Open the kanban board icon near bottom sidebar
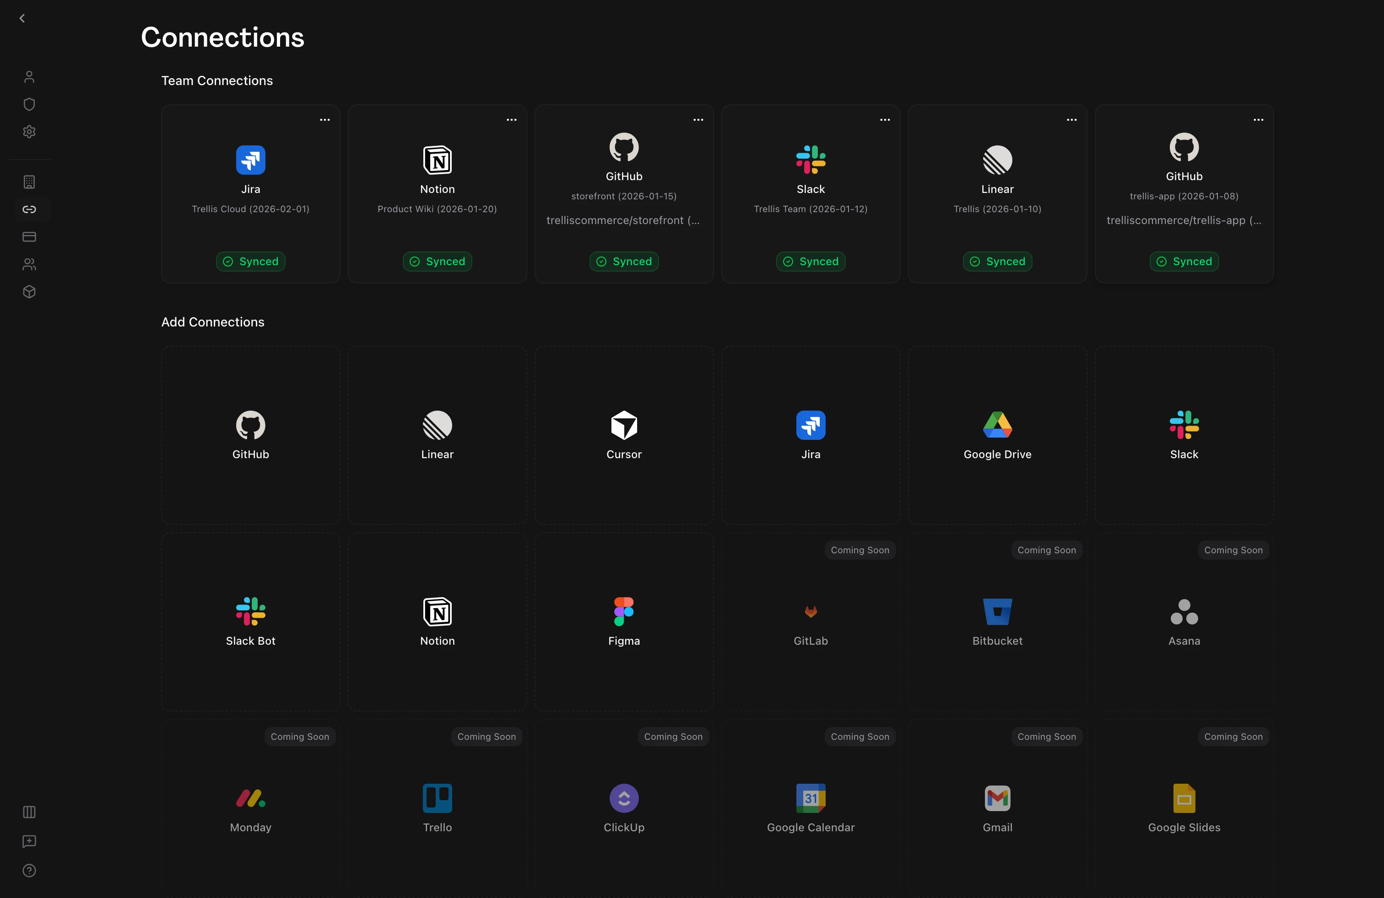 tap(29, 812)
